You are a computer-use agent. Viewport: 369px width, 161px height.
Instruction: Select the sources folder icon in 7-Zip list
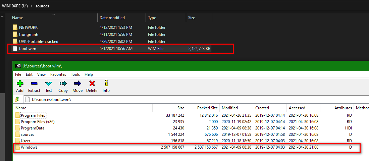[x=18, y=135]
